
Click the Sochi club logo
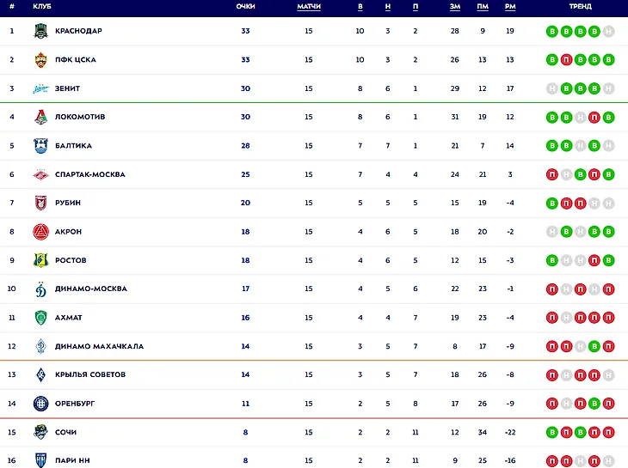[40, 432]
